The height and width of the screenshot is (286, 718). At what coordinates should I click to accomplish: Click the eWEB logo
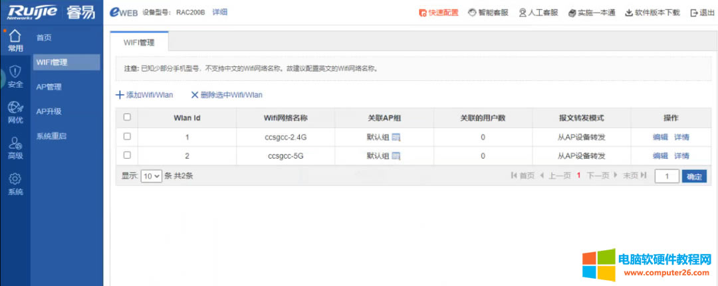click(x=124, y=13)
